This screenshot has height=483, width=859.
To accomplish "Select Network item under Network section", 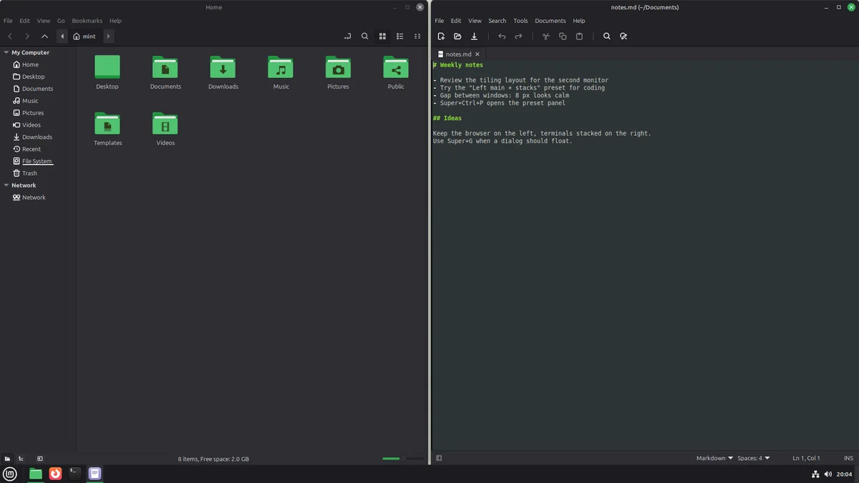I will pyautogui.click(x=38, y=197).
